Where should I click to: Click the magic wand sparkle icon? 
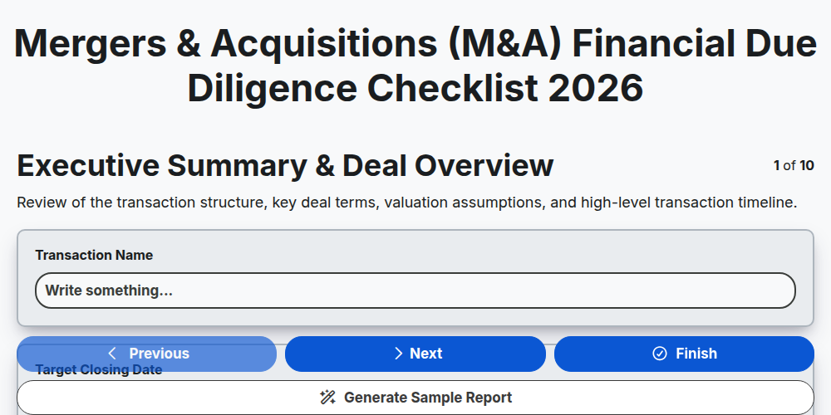click(327, 398)
